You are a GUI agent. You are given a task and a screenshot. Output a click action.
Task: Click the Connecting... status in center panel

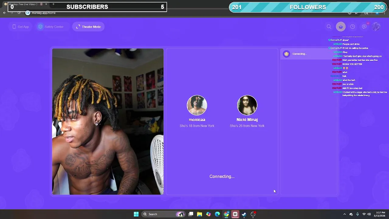coord(222,176)
